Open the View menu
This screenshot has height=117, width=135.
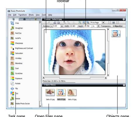point(38,15)
